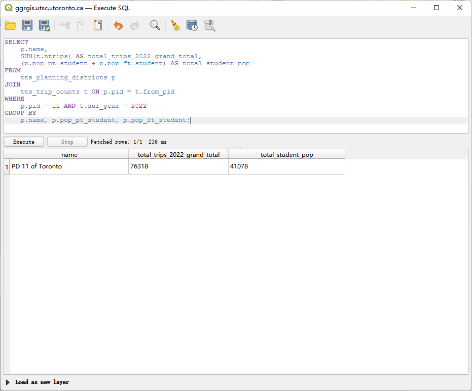The image size is (472, 391).
Task: Sort by total_trips_2022_grand_total column header
Action: pyautogui.click(x=178, y=155)
